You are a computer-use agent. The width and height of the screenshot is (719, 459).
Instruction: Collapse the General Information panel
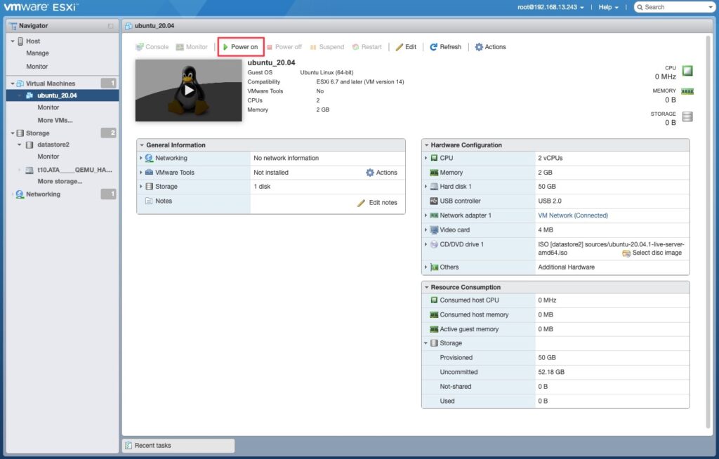click(x=142, y=145)
